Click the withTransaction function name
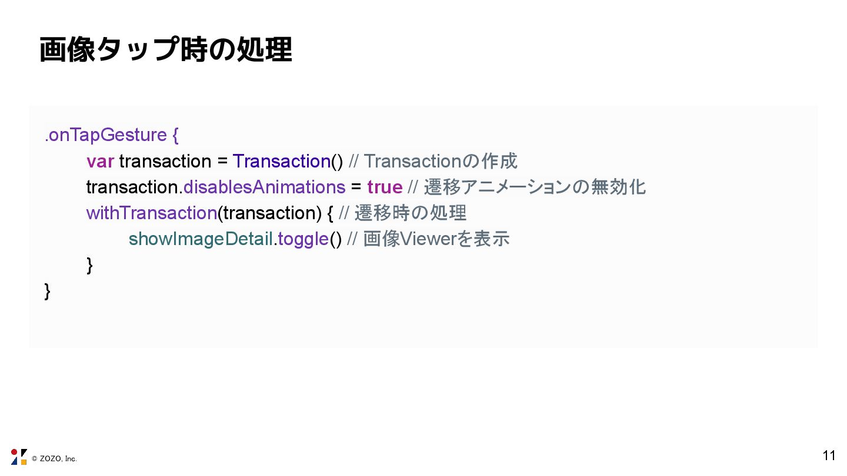Viewport: 847px width, 476px height. [152, 213]
